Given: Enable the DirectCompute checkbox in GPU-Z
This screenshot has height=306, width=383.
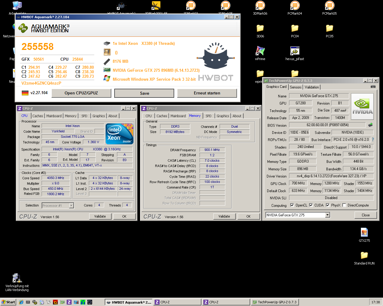Looking at the screenshot, I should pos(344,205).
